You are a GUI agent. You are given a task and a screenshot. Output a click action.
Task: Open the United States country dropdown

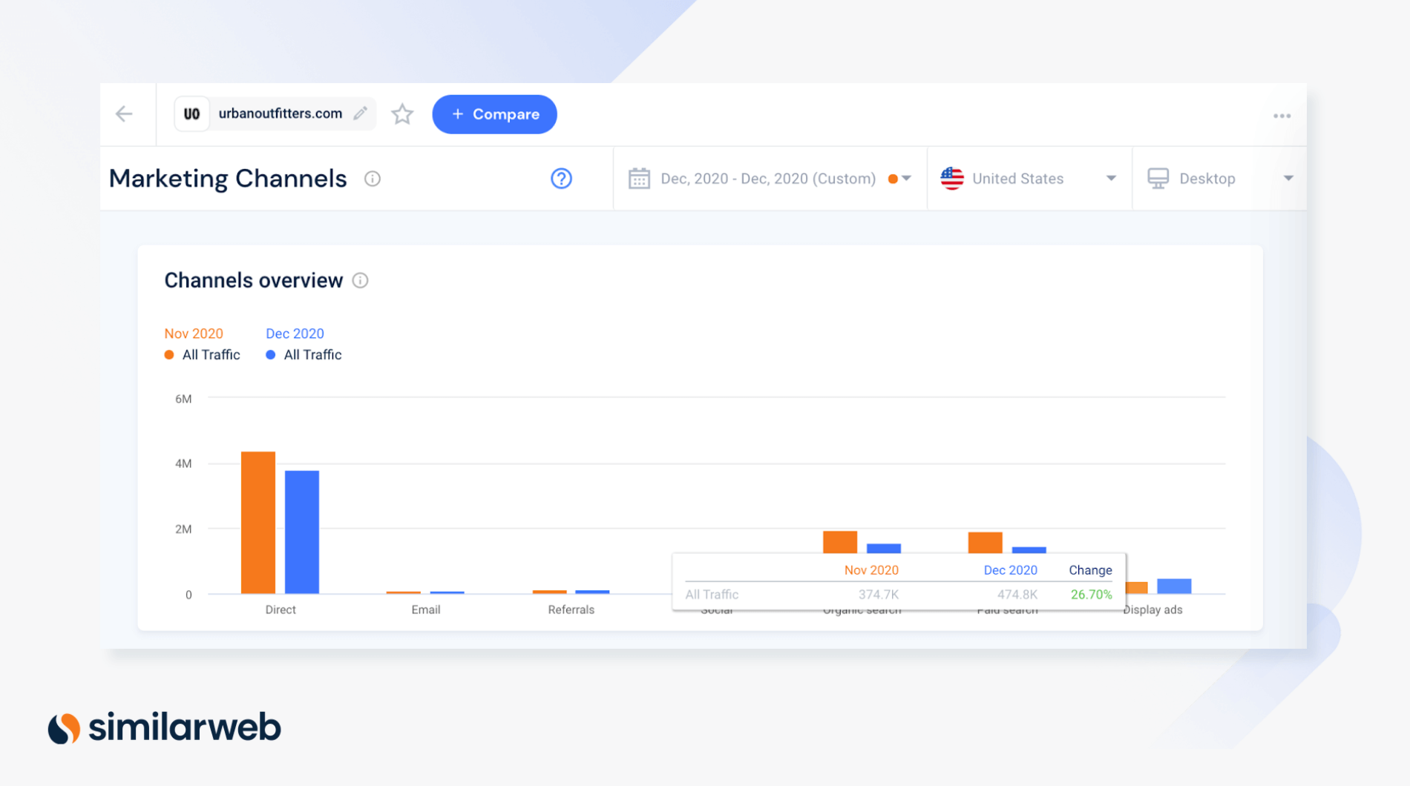pos(1029,179)
